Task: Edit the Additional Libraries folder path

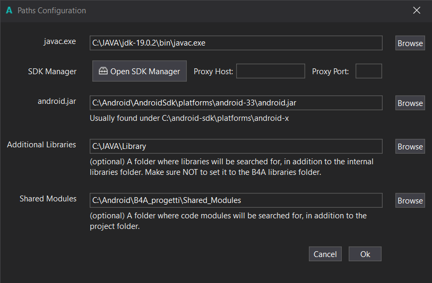Action: tap(236, 146)
